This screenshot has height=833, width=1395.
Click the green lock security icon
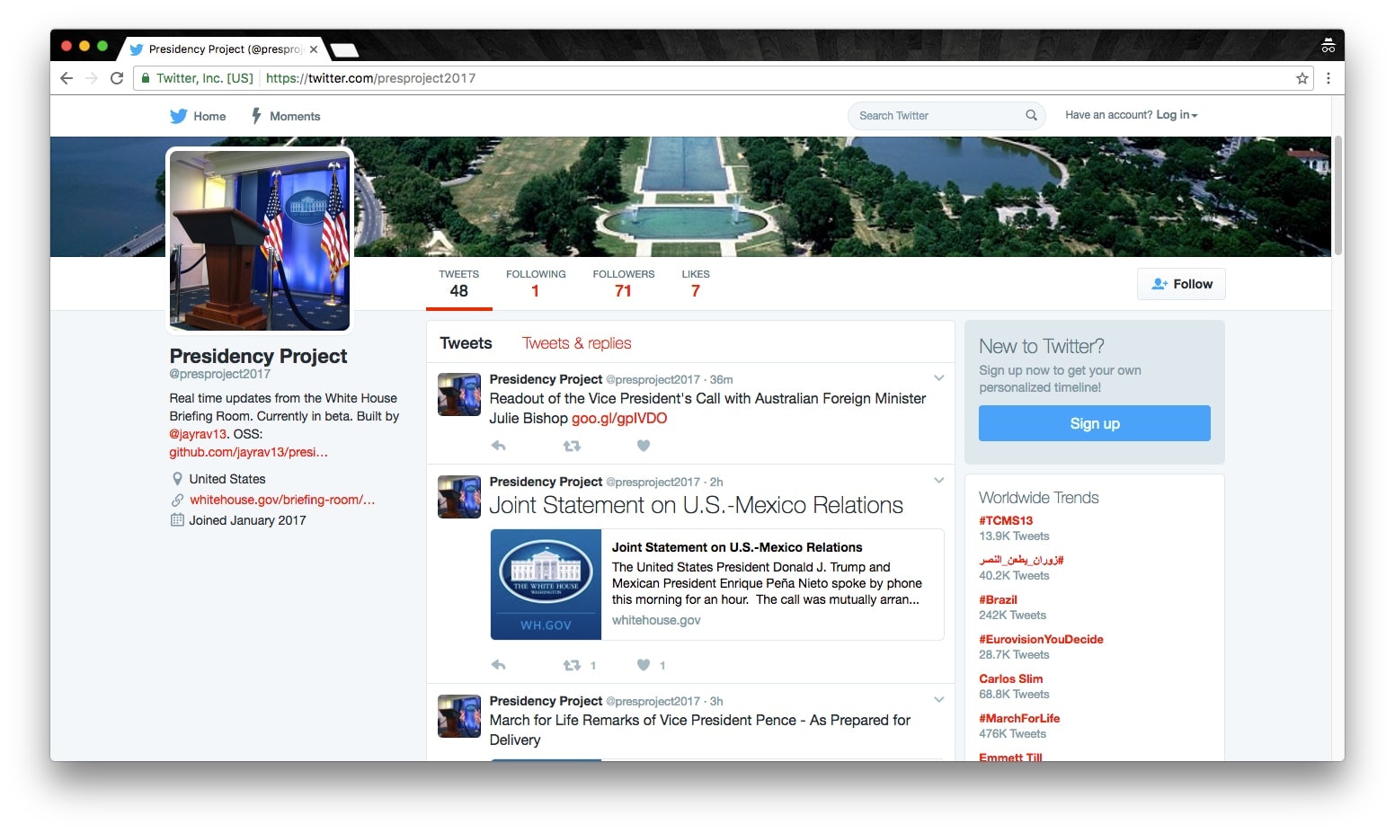click(x=145, y=78)
